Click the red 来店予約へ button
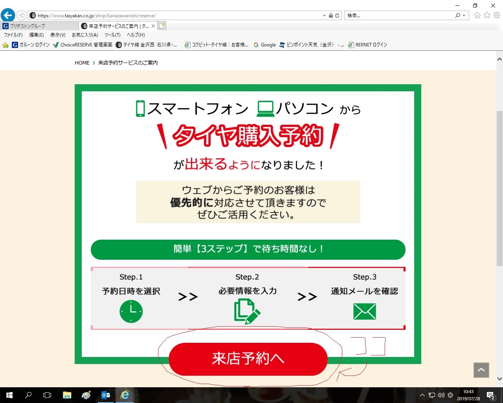This screenshot has width=503, height=403. 248,359
